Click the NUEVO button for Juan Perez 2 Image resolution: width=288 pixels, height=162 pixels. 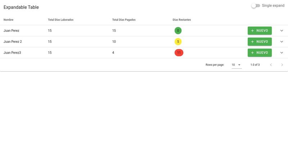pos(260,42)
